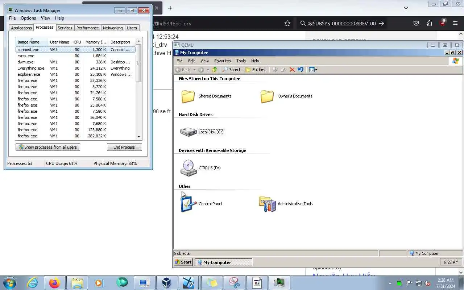Sort processes by CPU column header
The image size is (464, 290).
click(77, 42)
